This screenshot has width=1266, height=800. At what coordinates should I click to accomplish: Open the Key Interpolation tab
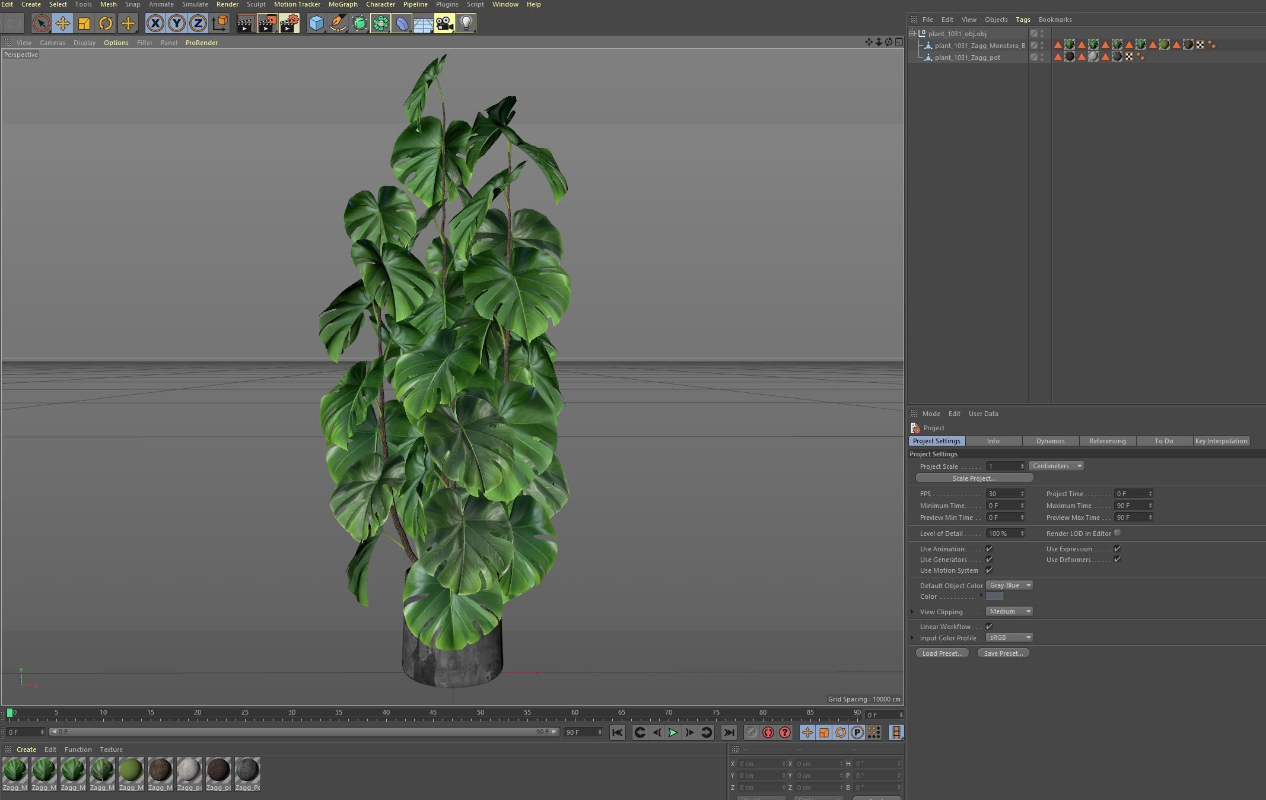coord(1221,441)
